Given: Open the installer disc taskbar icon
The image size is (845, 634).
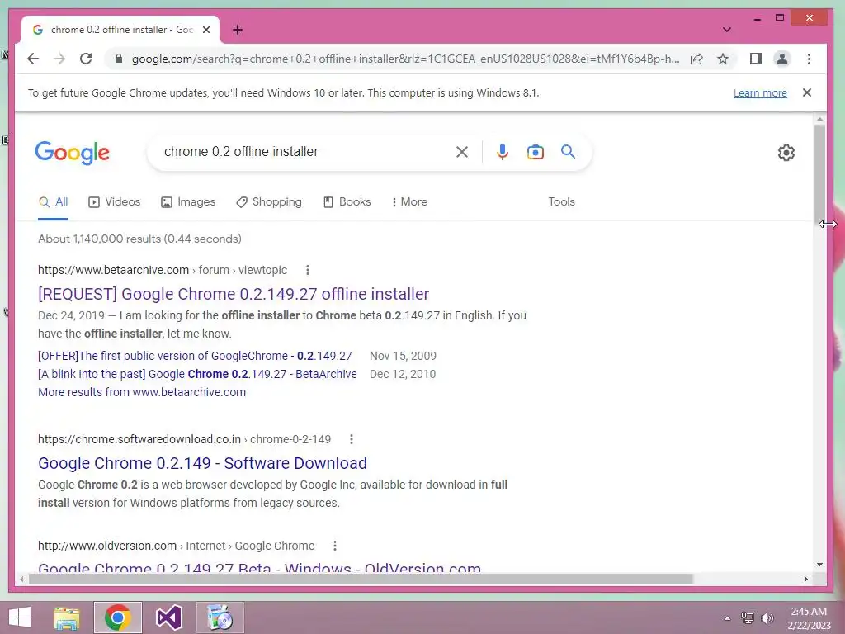Looking at the screenshot, I should point(220,617).
